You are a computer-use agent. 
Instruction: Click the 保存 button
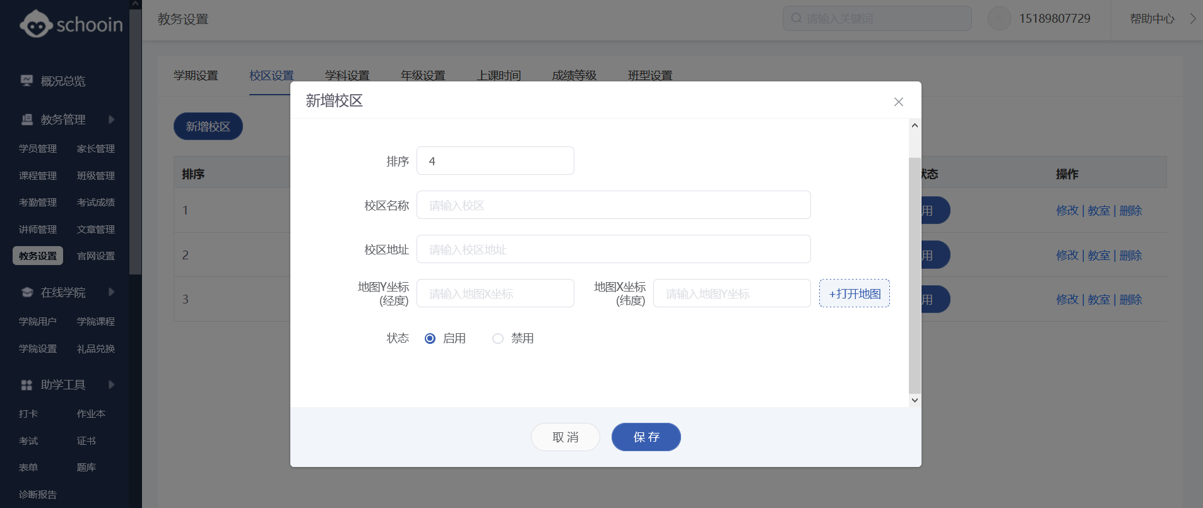click(646, 437)
